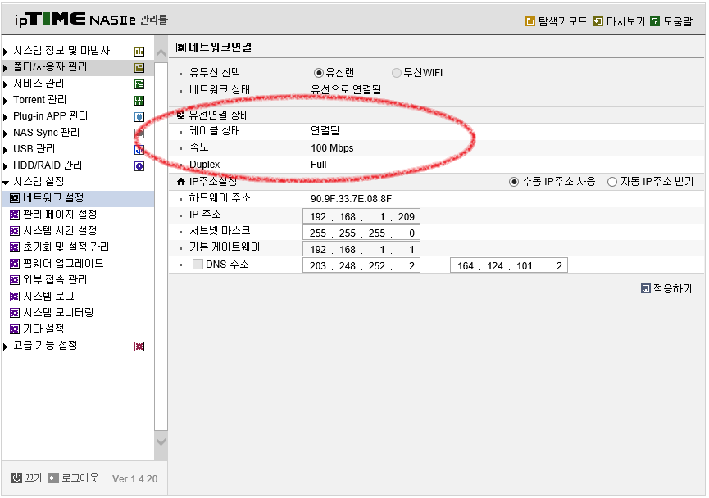Click 탐색기모드 text link

click(x=562, y=21)
